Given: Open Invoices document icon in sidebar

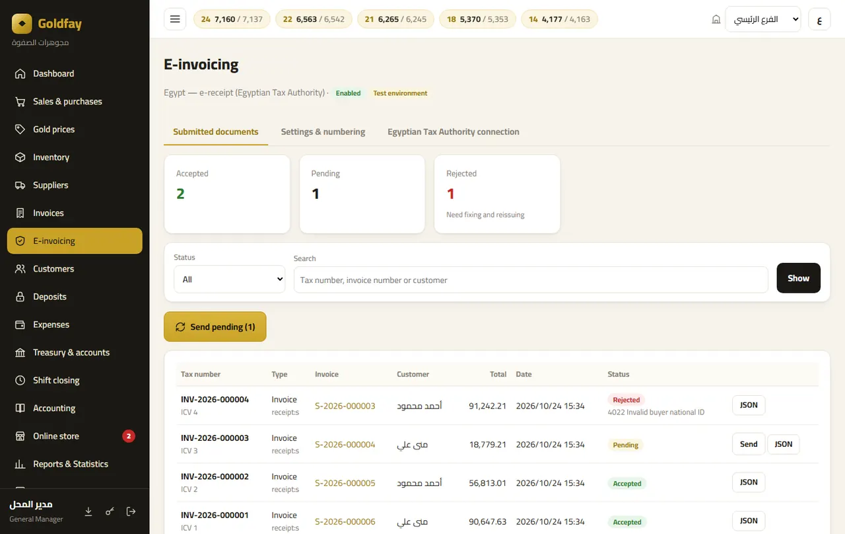Looking at the screenshot, I should coord(20,213).
